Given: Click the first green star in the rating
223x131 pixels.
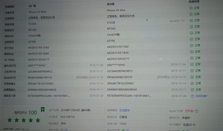Looking at the screenshot, I should tap(10, 120).
